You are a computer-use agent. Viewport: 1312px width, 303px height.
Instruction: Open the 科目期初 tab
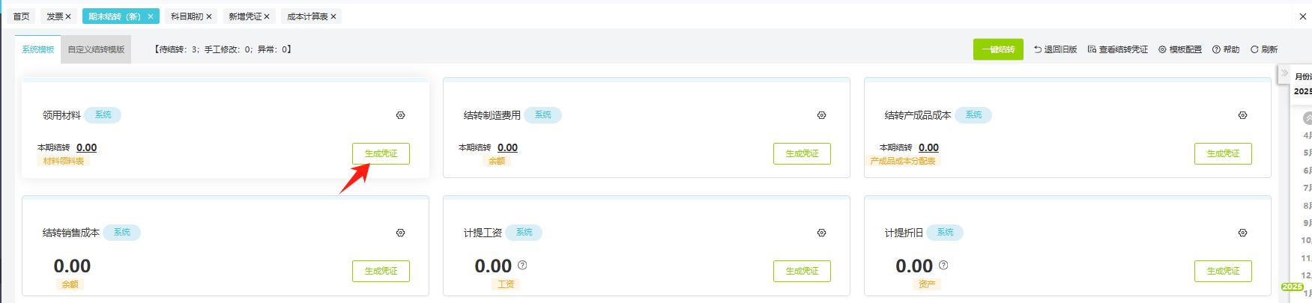point(187,16)
